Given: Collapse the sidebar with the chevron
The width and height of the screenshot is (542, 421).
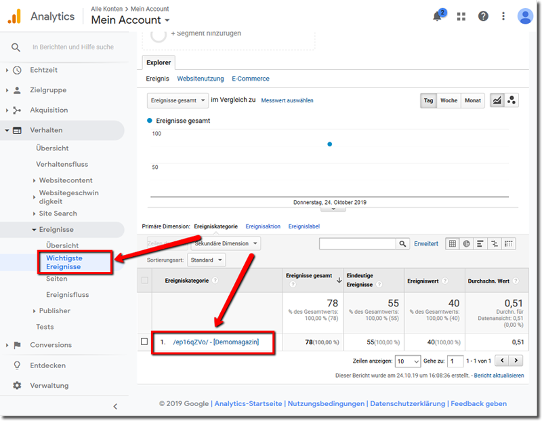Looking at the screenshot, I should click(x=115, y=407).
